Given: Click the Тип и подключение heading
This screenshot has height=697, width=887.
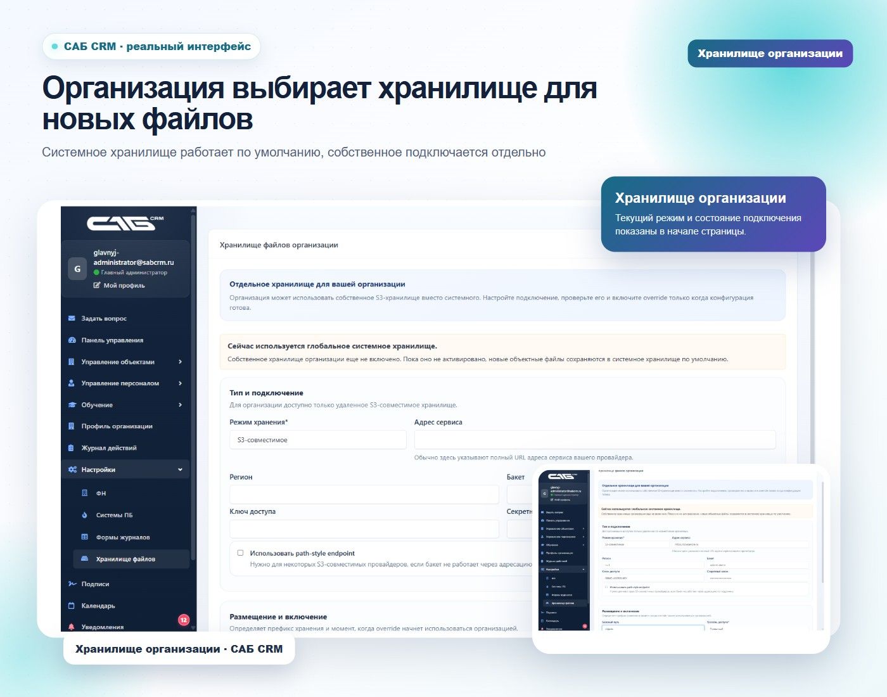Looking at the screenshot, I should pyautogui.click(x=266, y=393).
